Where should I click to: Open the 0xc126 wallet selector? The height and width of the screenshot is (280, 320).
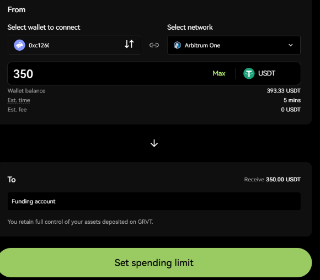[74, 45]
